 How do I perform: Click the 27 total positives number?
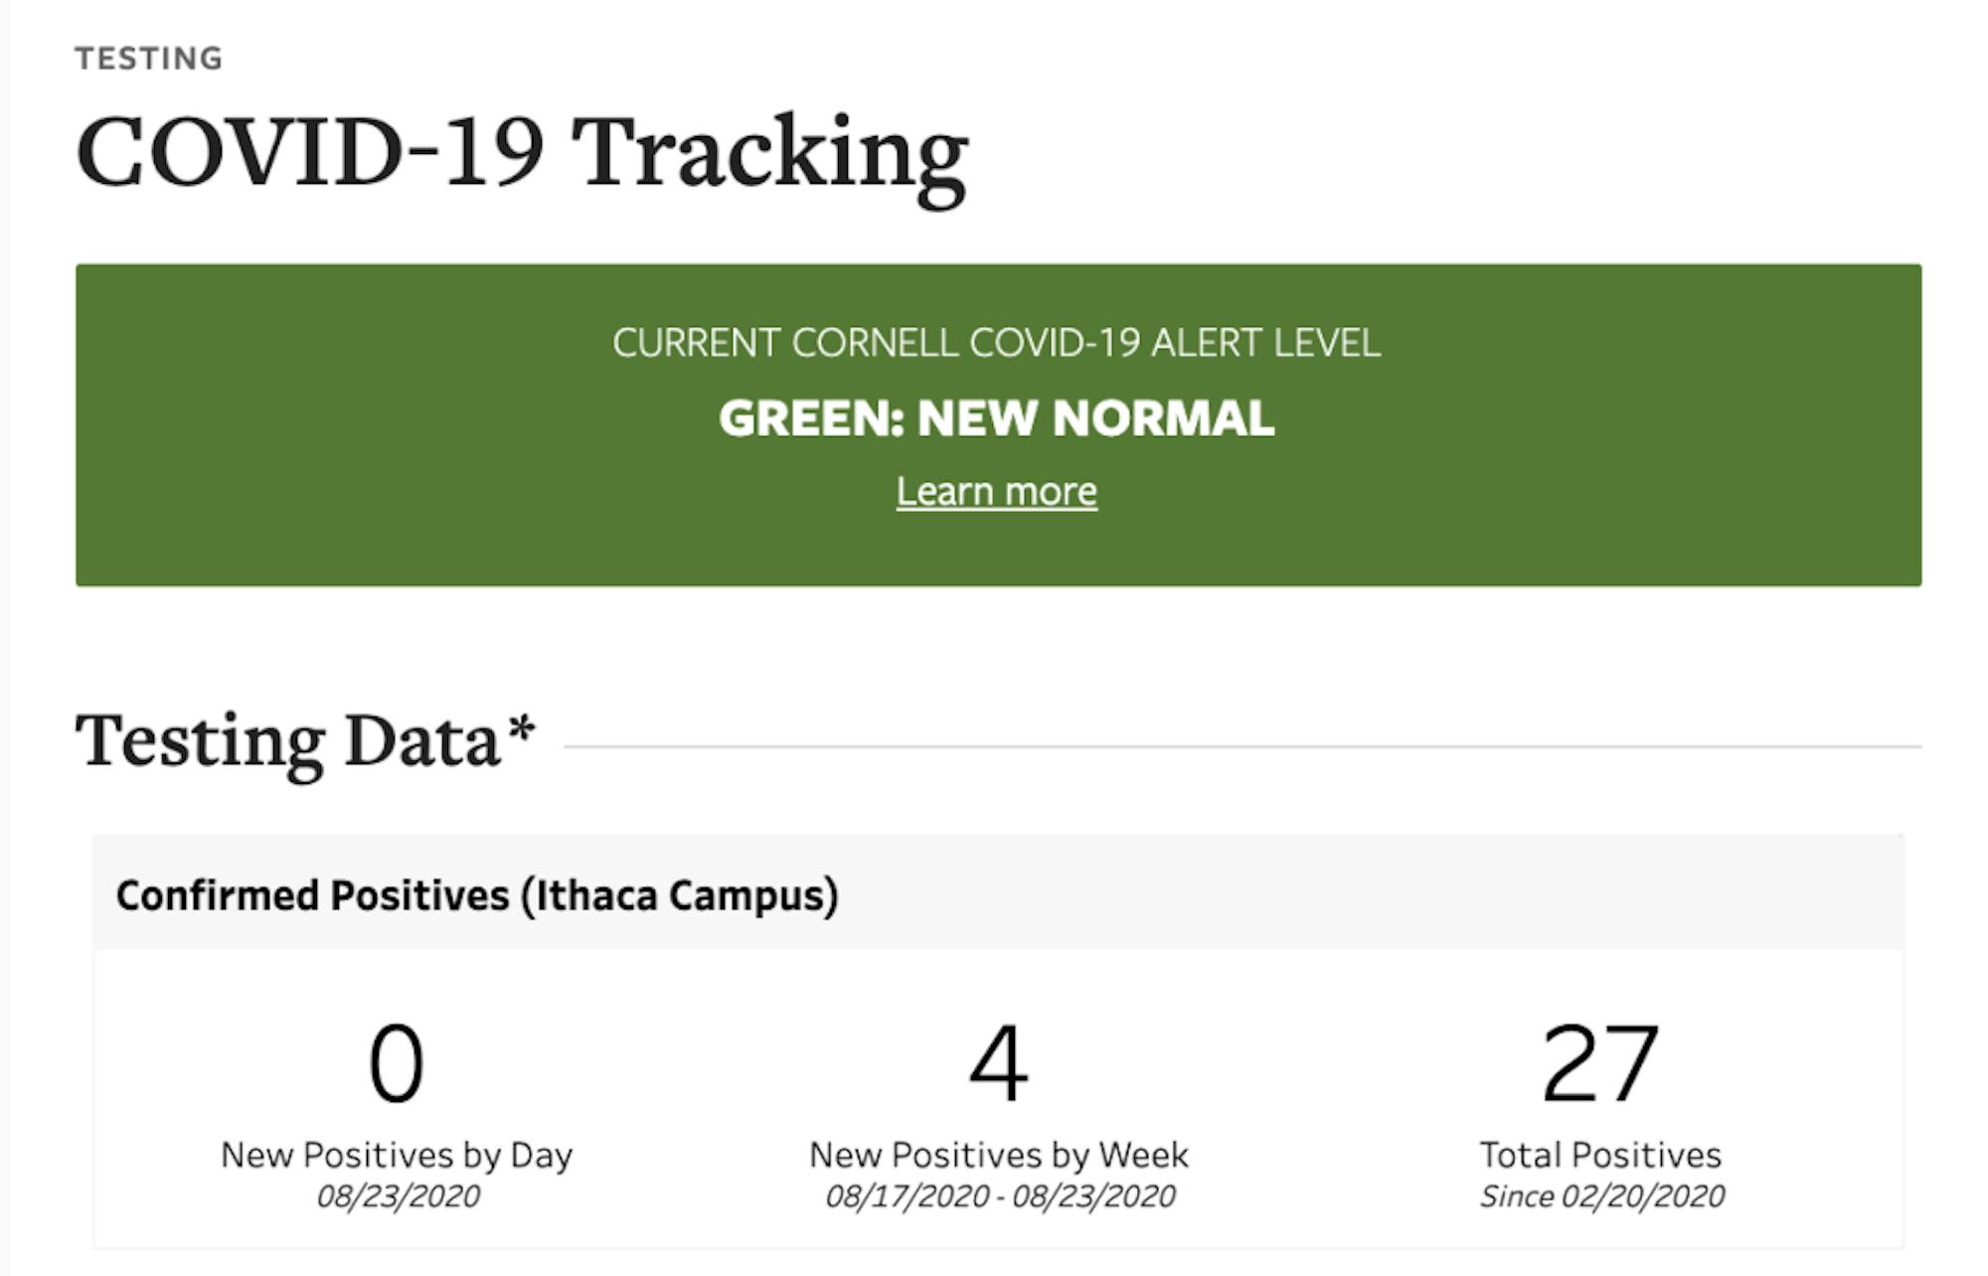click(1599, 1064)
